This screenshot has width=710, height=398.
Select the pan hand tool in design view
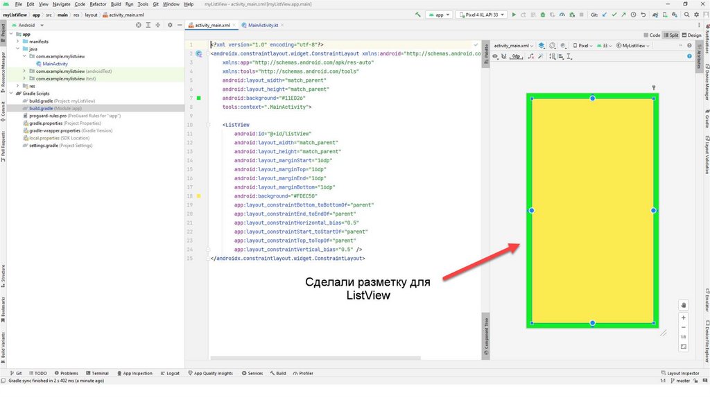[684, 304]
